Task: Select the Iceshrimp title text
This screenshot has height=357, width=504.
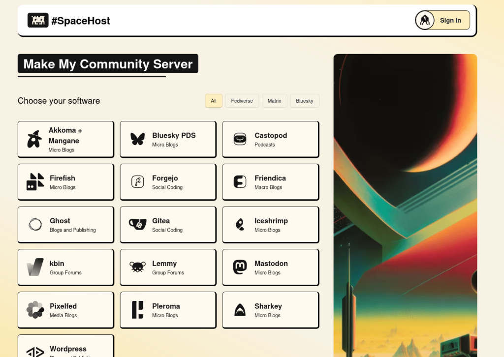Action: click(271, 221)
